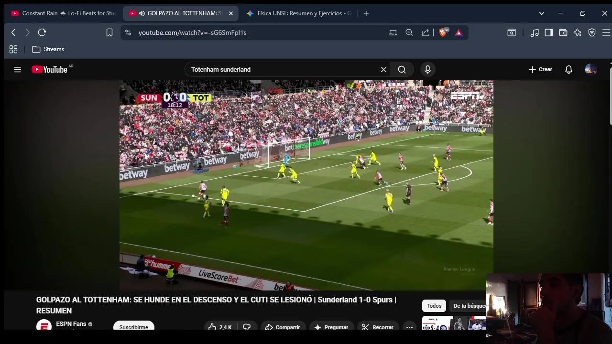Like the video with thumbs up
612x344 pixels.
coord(220,327)
